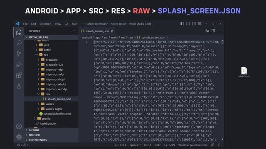The width and height of the screenshot is (266, 149).
Task: Open the Accounts icon in activity bar
Action: coord(19,126)
